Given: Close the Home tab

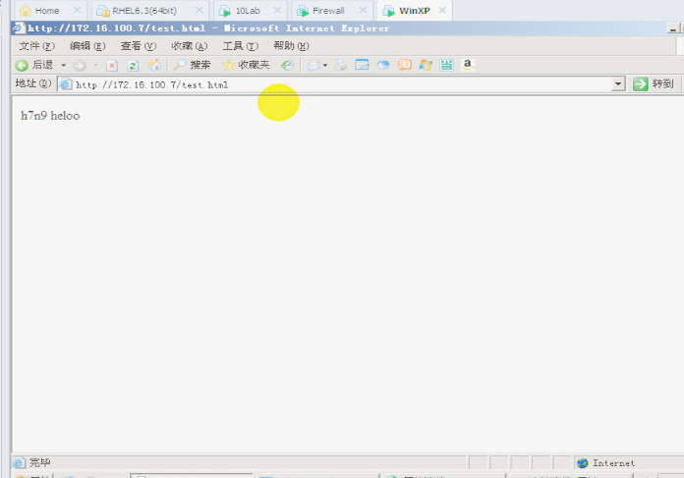Looking at the screenshot, I should coord(77,10).
